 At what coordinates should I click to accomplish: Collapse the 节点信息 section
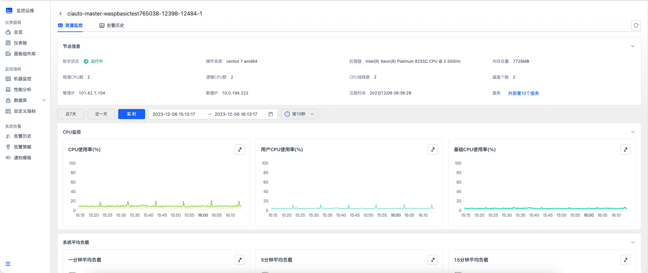632,46
